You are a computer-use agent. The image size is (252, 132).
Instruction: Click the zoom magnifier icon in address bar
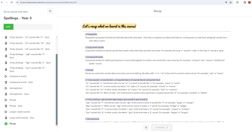coord(226,2)
